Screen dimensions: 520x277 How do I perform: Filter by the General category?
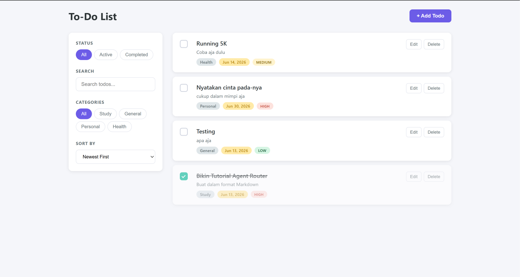[x=133, y=114]
